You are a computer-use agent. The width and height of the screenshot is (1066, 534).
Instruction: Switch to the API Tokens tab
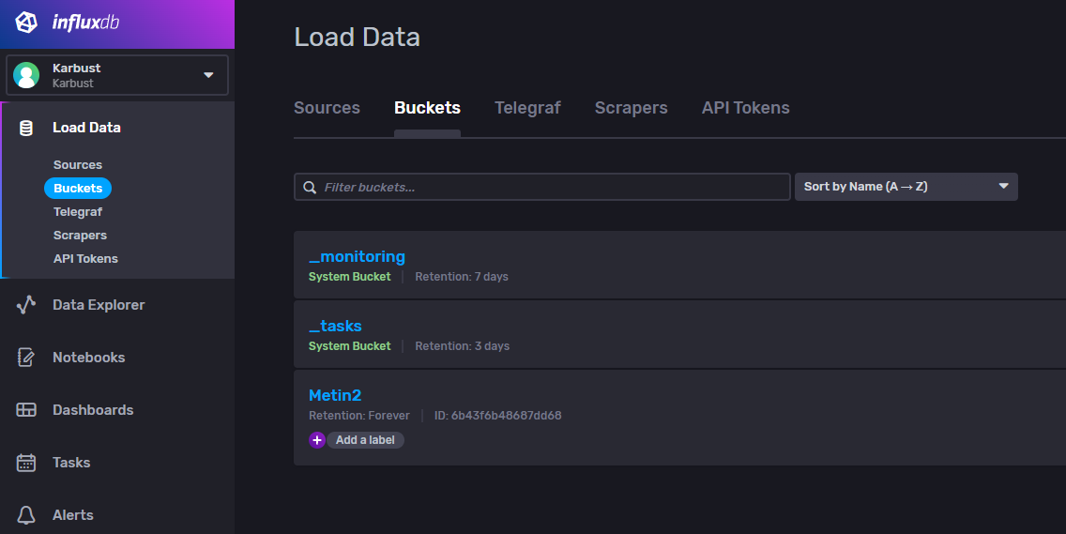[x=745, y=108]
